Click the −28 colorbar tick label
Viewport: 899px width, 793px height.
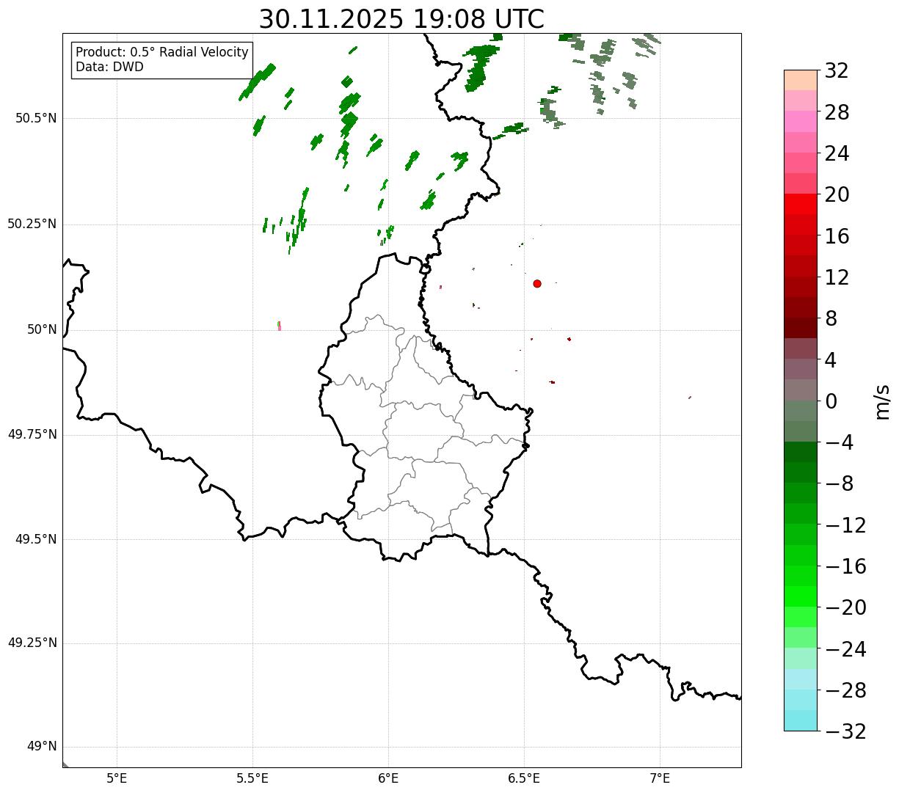coord(845,690)
